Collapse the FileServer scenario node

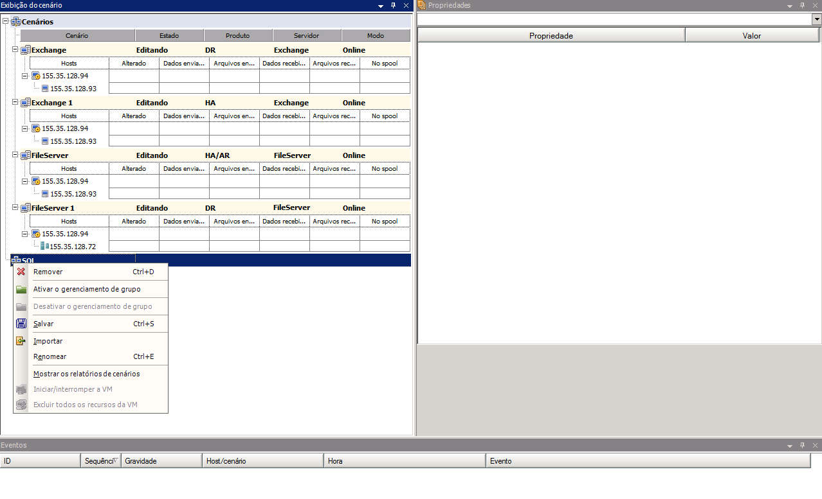tap(15, 155)
